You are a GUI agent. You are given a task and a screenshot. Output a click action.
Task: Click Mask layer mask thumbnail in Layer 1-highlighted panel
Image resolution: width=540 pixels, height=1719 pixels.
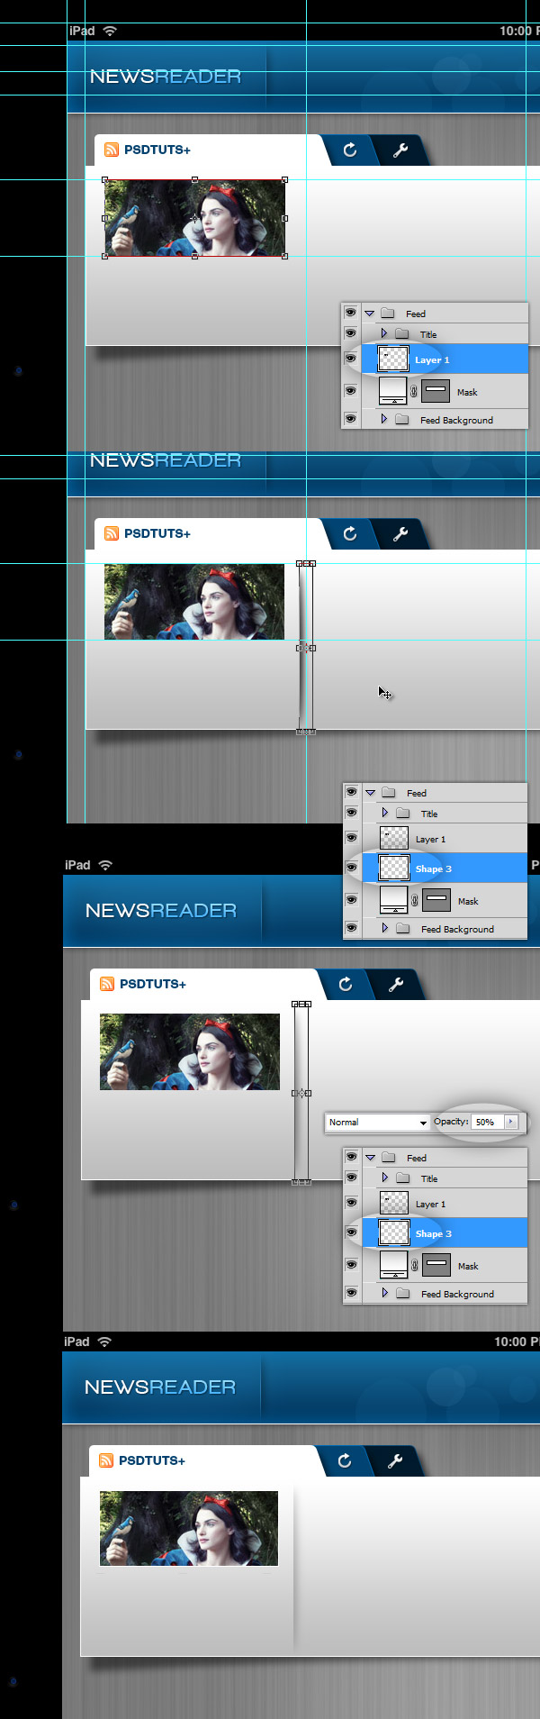pyautogui.click(x=436, y=391)
